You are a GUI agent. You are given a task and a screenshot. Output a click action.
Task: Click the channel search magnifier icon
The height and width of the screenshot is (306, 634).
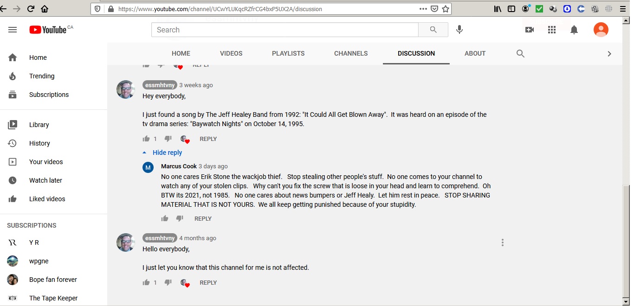(x=520, y=53)
